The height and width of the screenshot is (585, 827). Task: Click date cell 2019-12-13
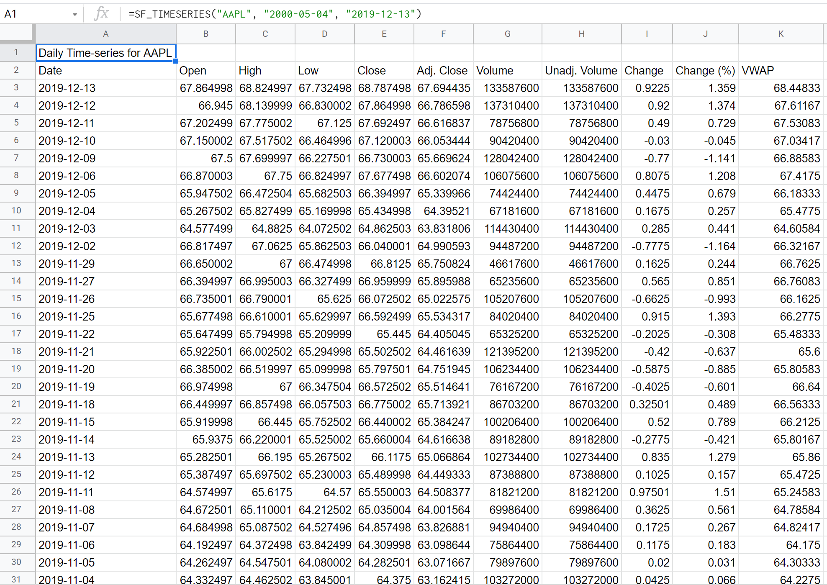coord(106,88)
